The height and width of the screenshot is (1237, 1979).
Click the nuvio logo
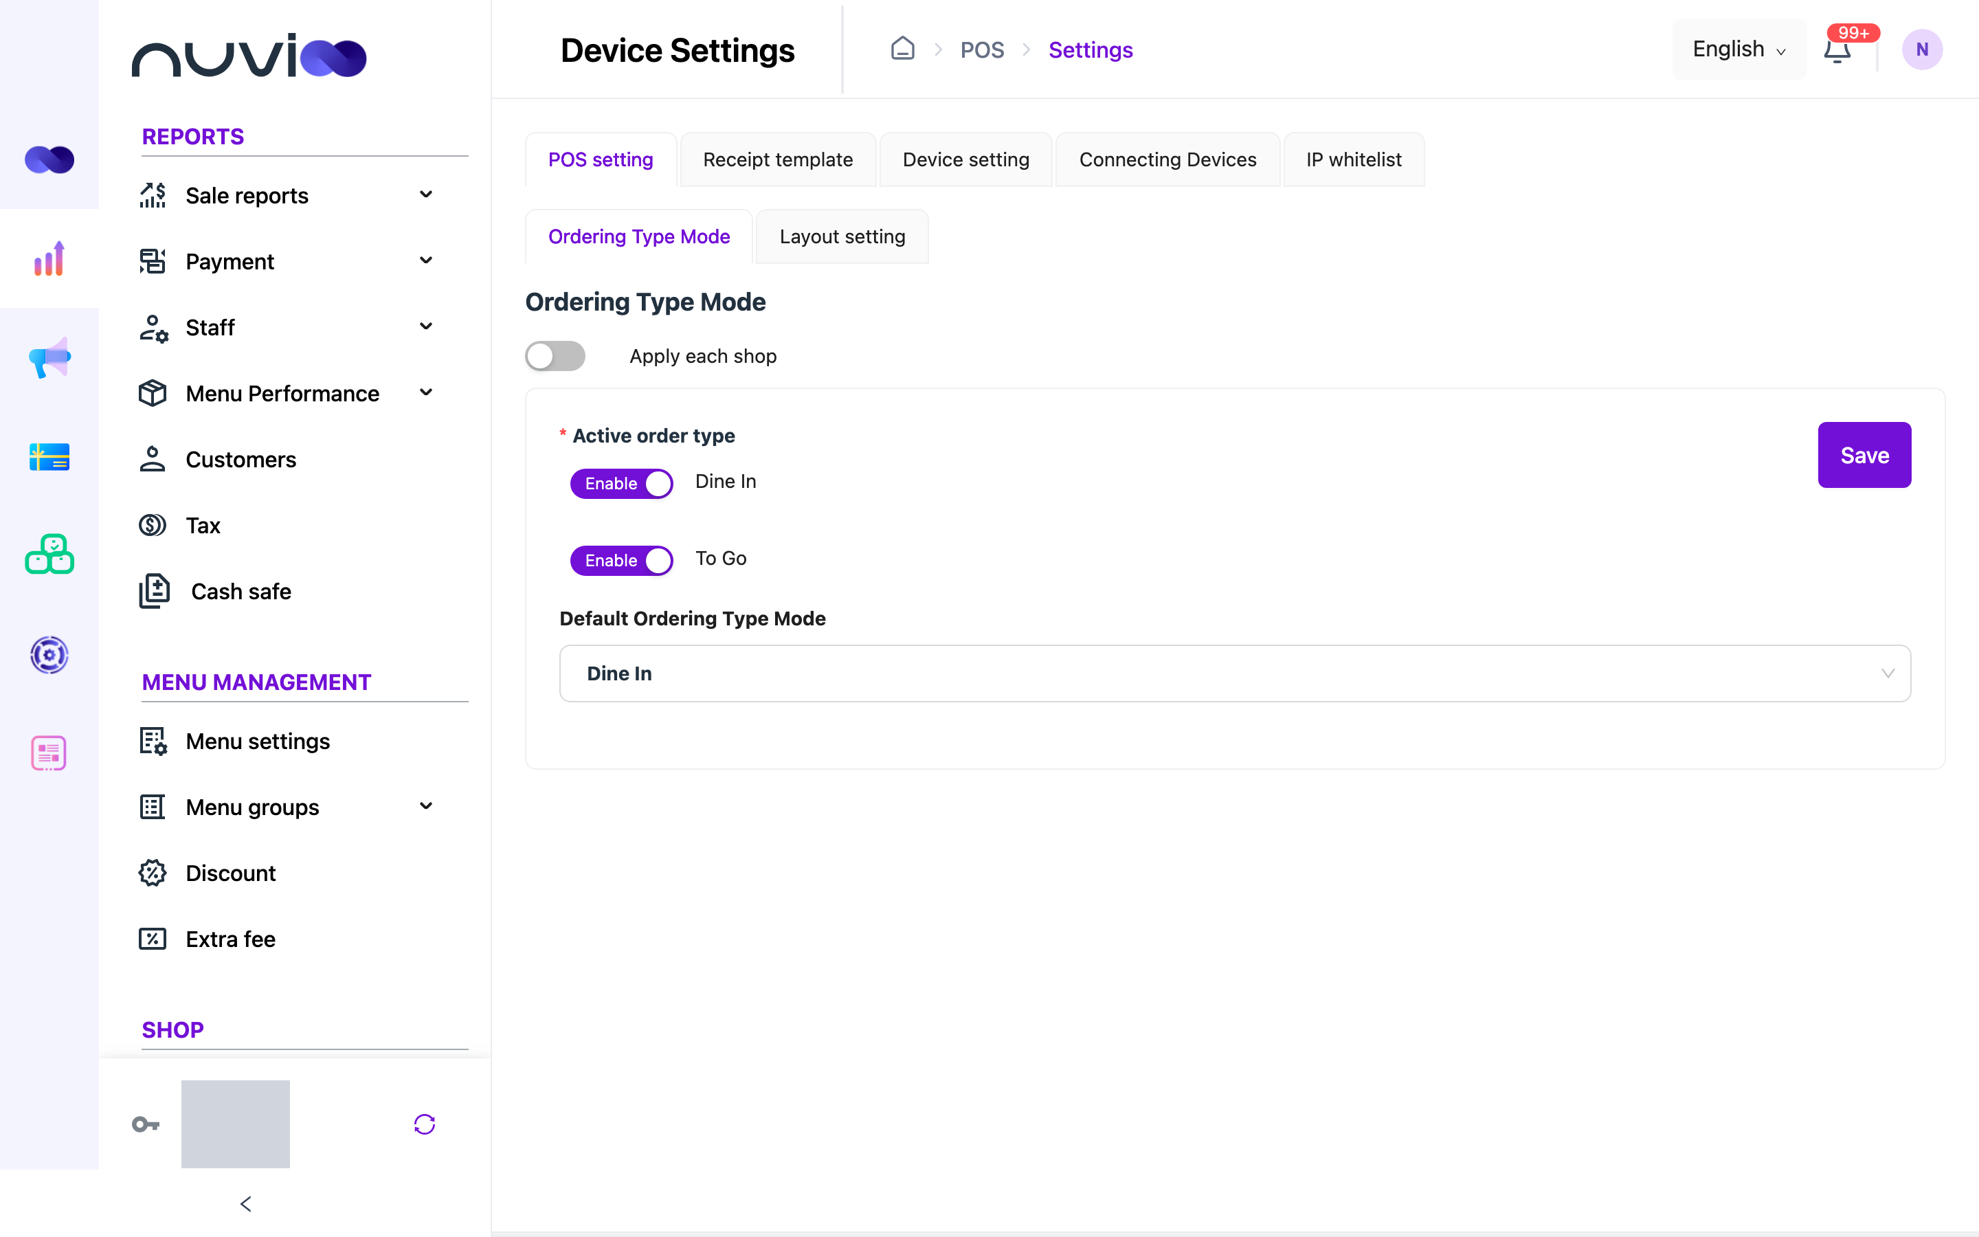(x=249, y=55)
